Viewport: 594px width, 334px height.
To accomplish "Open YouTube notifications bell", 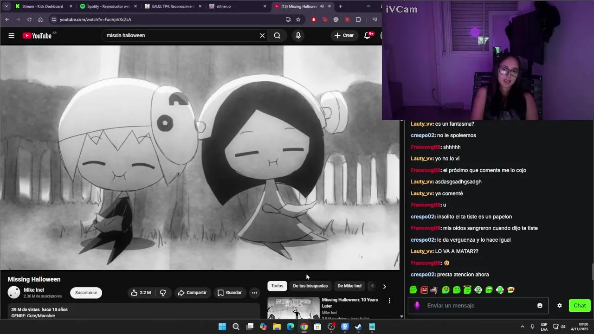I will [x=367, y=36].
